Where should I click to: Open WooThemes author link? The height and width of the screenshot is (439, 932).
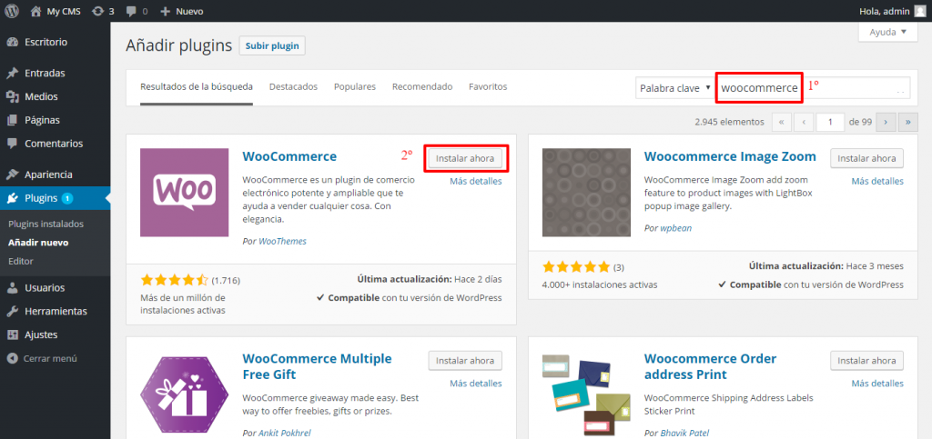pyautogui.click(x=282, y=242)
